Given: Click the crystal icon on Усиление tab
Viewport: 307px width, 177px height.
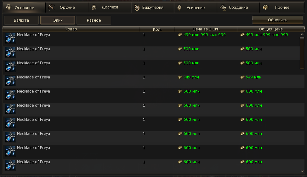Looking at the screenshot, I should 179,7.
